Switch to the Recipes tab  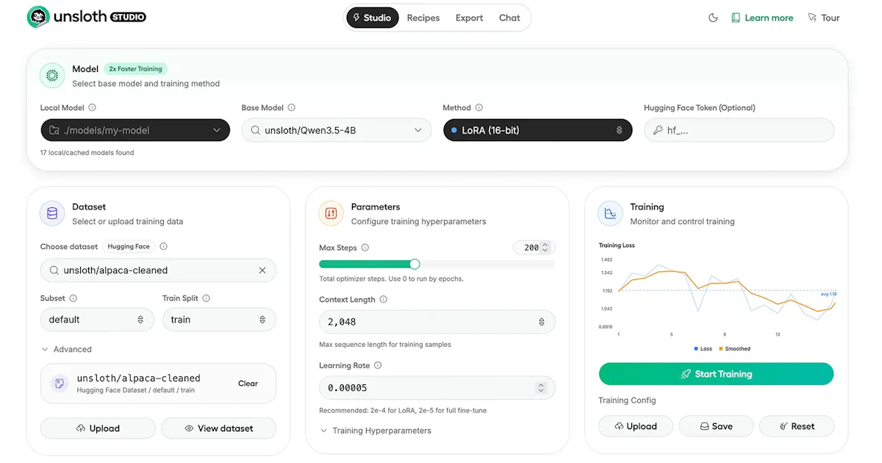click(x=423, y=18)
